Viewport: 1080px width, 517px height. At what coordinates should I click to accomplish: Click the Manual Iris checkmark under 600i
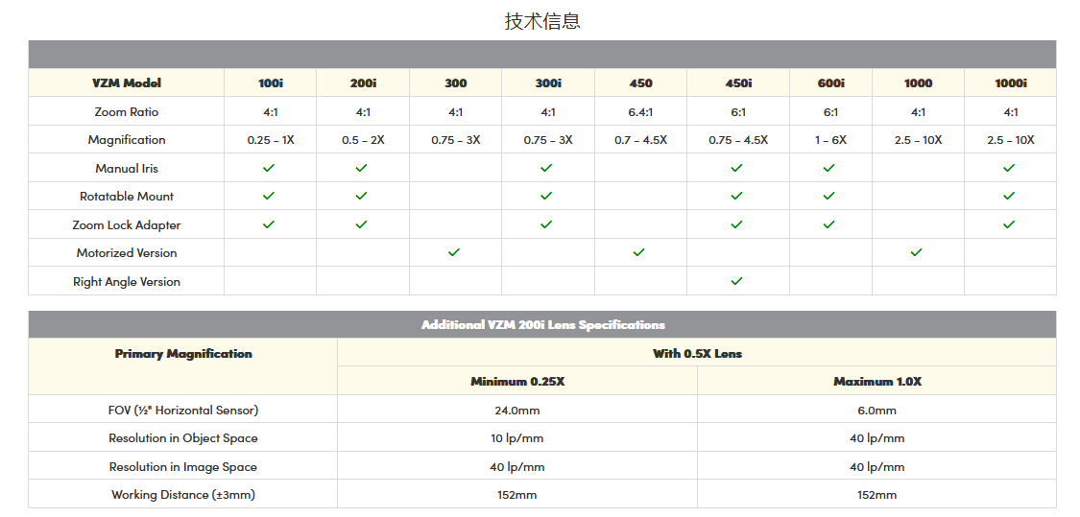tap(829, 168)
